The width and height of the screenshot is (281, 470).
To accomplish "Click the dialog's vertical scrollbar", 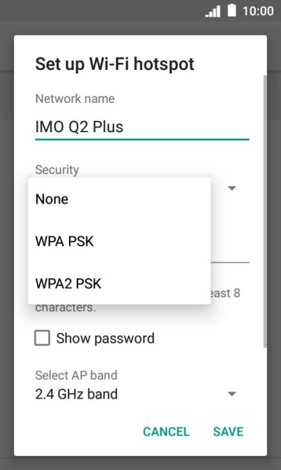I will click(x=265, y=211).
